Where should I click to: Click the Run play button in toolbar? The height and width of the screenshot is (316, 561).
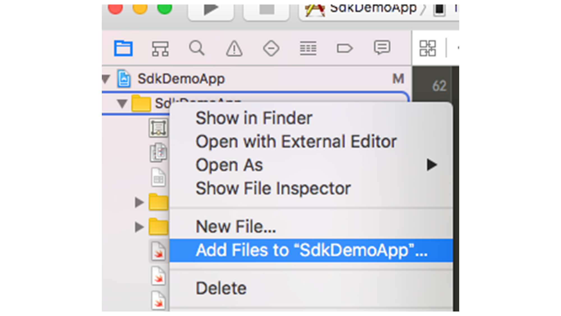(x=211, y=10)
